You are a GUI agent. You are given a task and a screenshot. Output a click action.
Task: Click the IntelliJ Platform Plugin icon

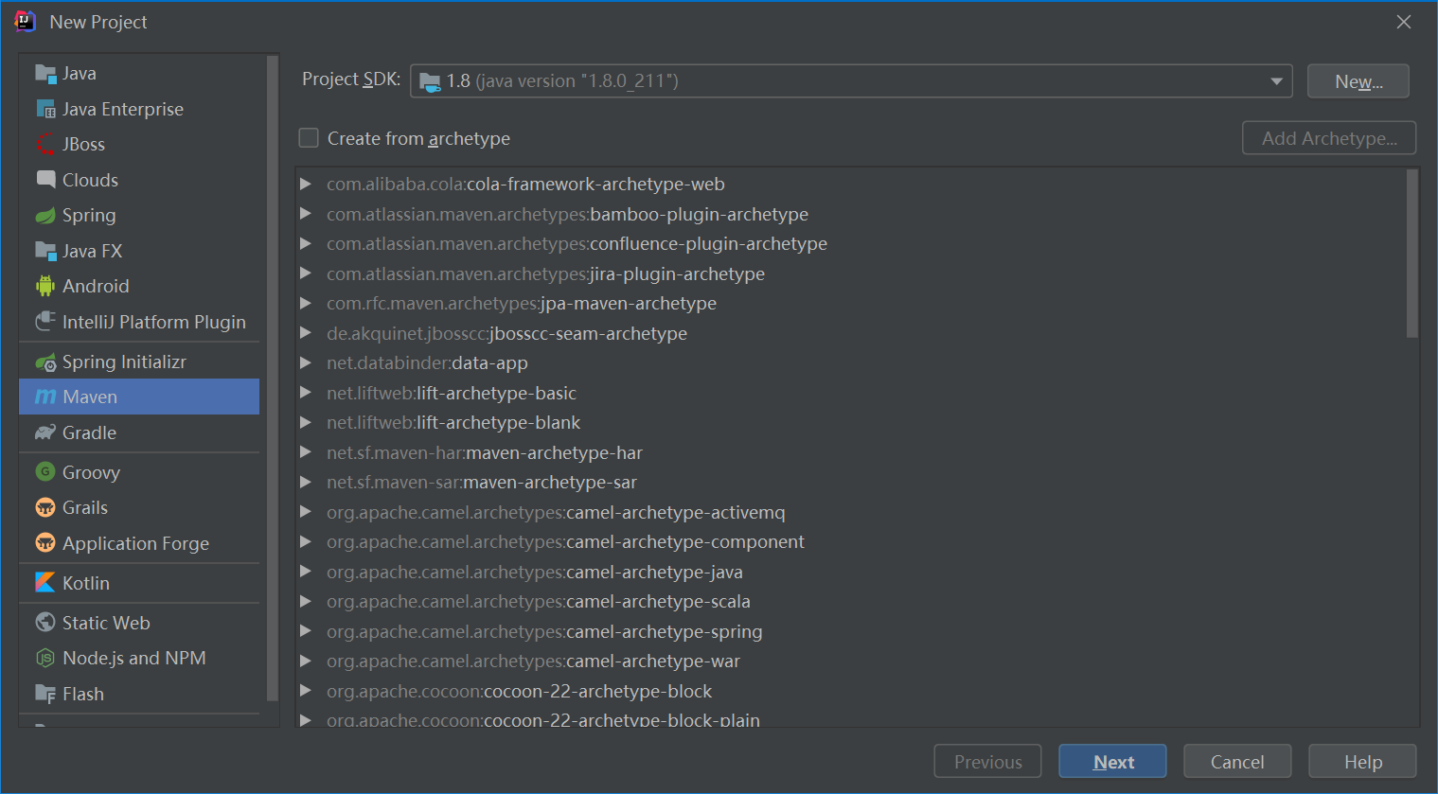[x=45, y=322]
